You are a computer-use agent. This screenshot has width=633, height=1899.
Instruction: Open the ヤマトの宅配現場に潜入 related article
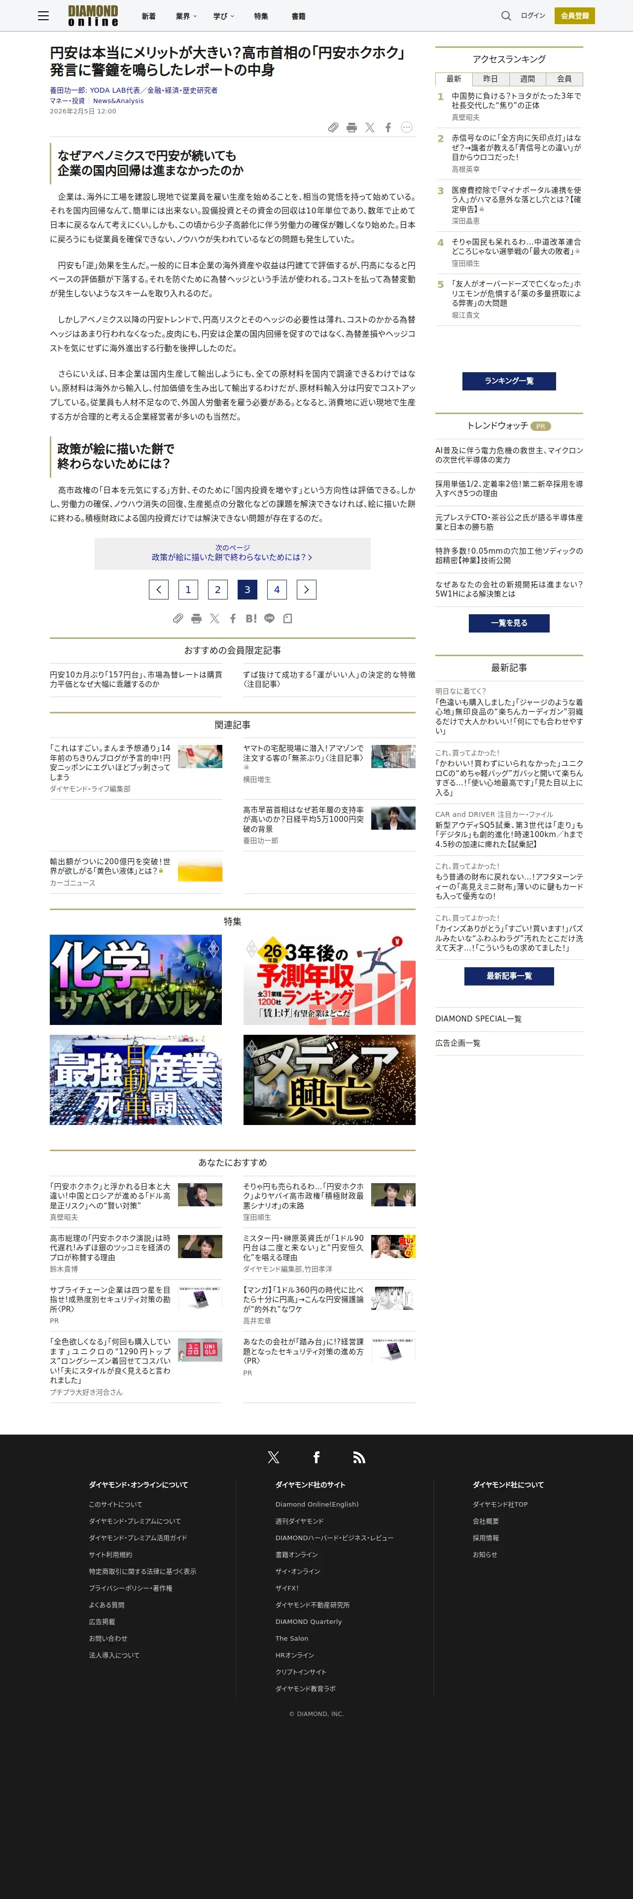[304, 753]
